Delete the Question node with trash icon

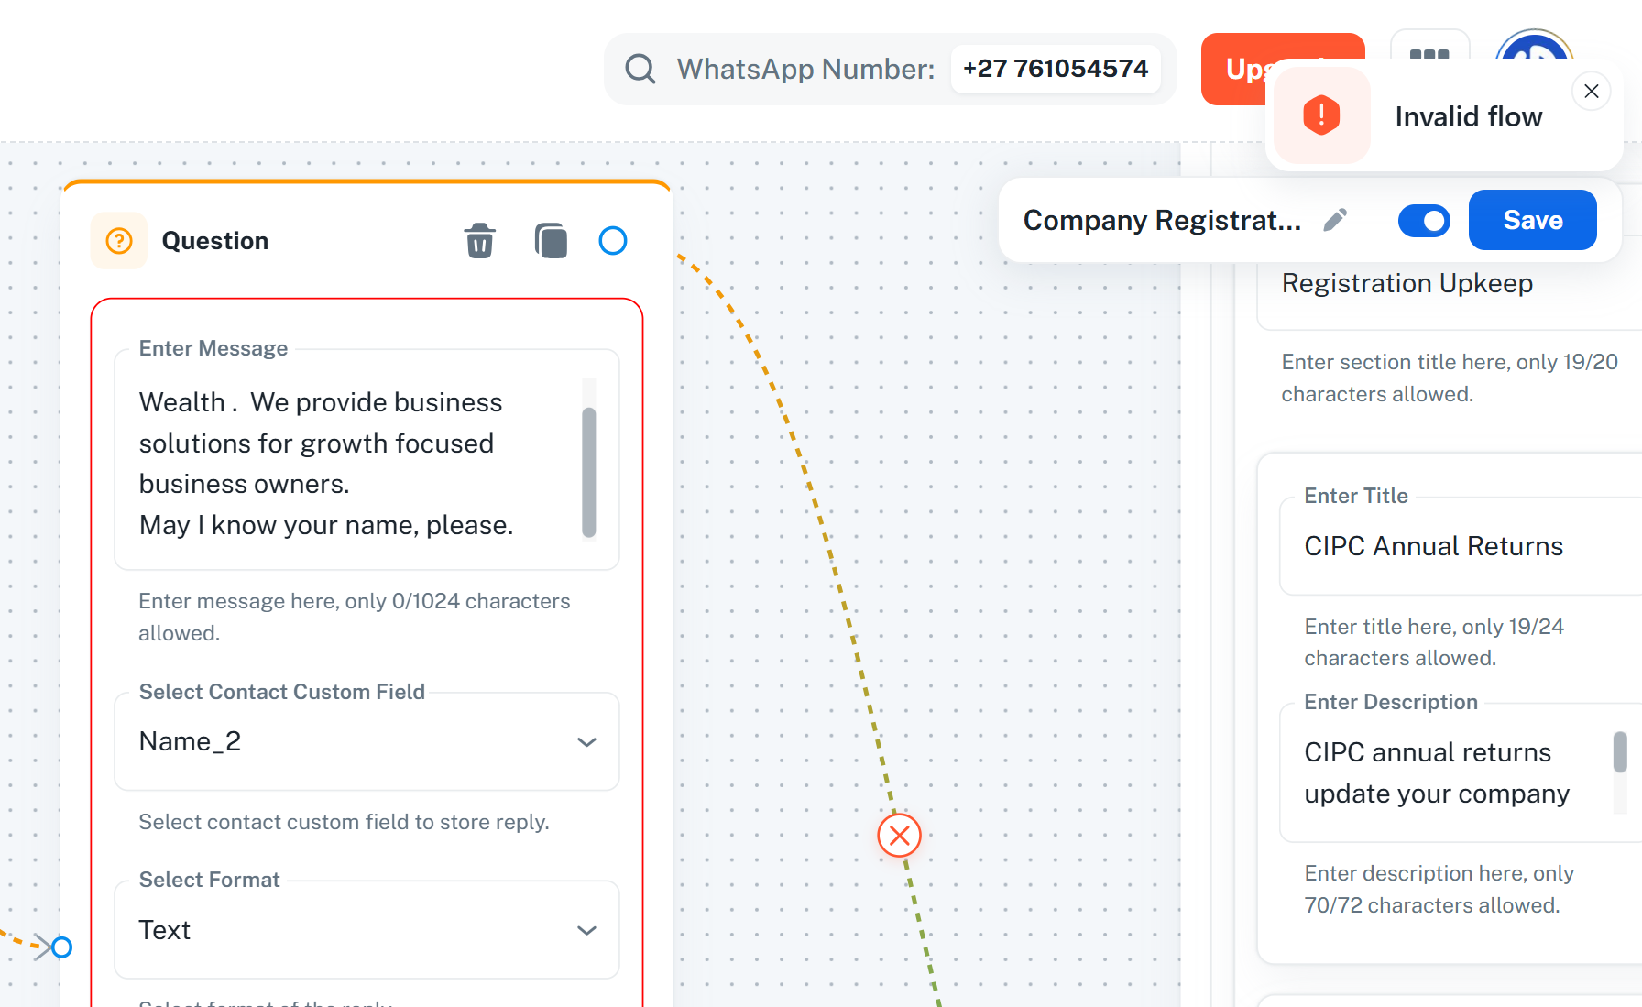coord(479,241)
